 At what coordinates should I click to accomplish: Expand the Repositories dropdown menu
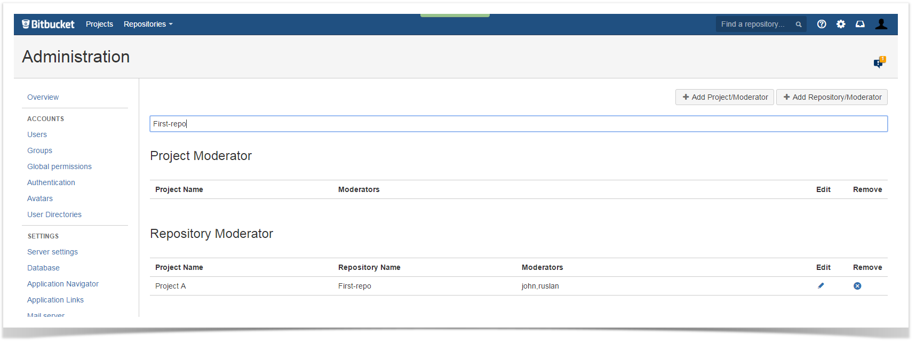(x=148, y=25)
